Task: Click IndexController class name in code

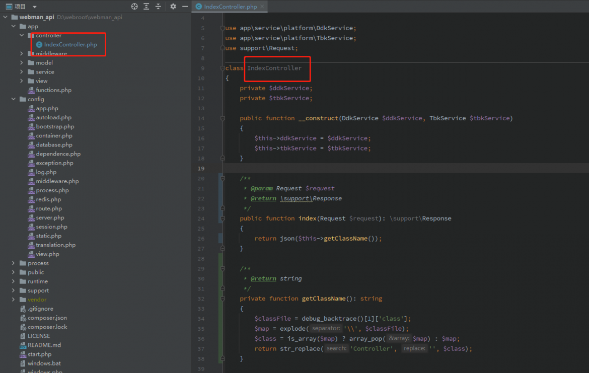Action: click(x=274, y=68)
